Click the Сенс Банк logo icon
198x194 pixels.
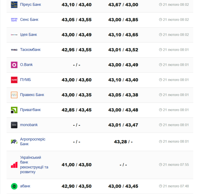click(14, 19)
